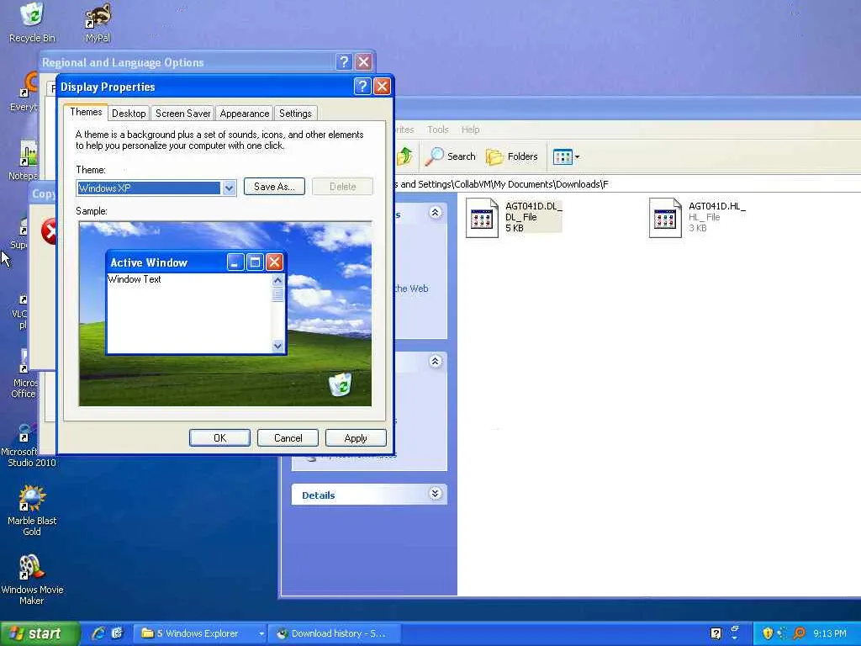
Task: Click the second Quick Launch icon next to Internet Explorer
Action: coord(117,633)
